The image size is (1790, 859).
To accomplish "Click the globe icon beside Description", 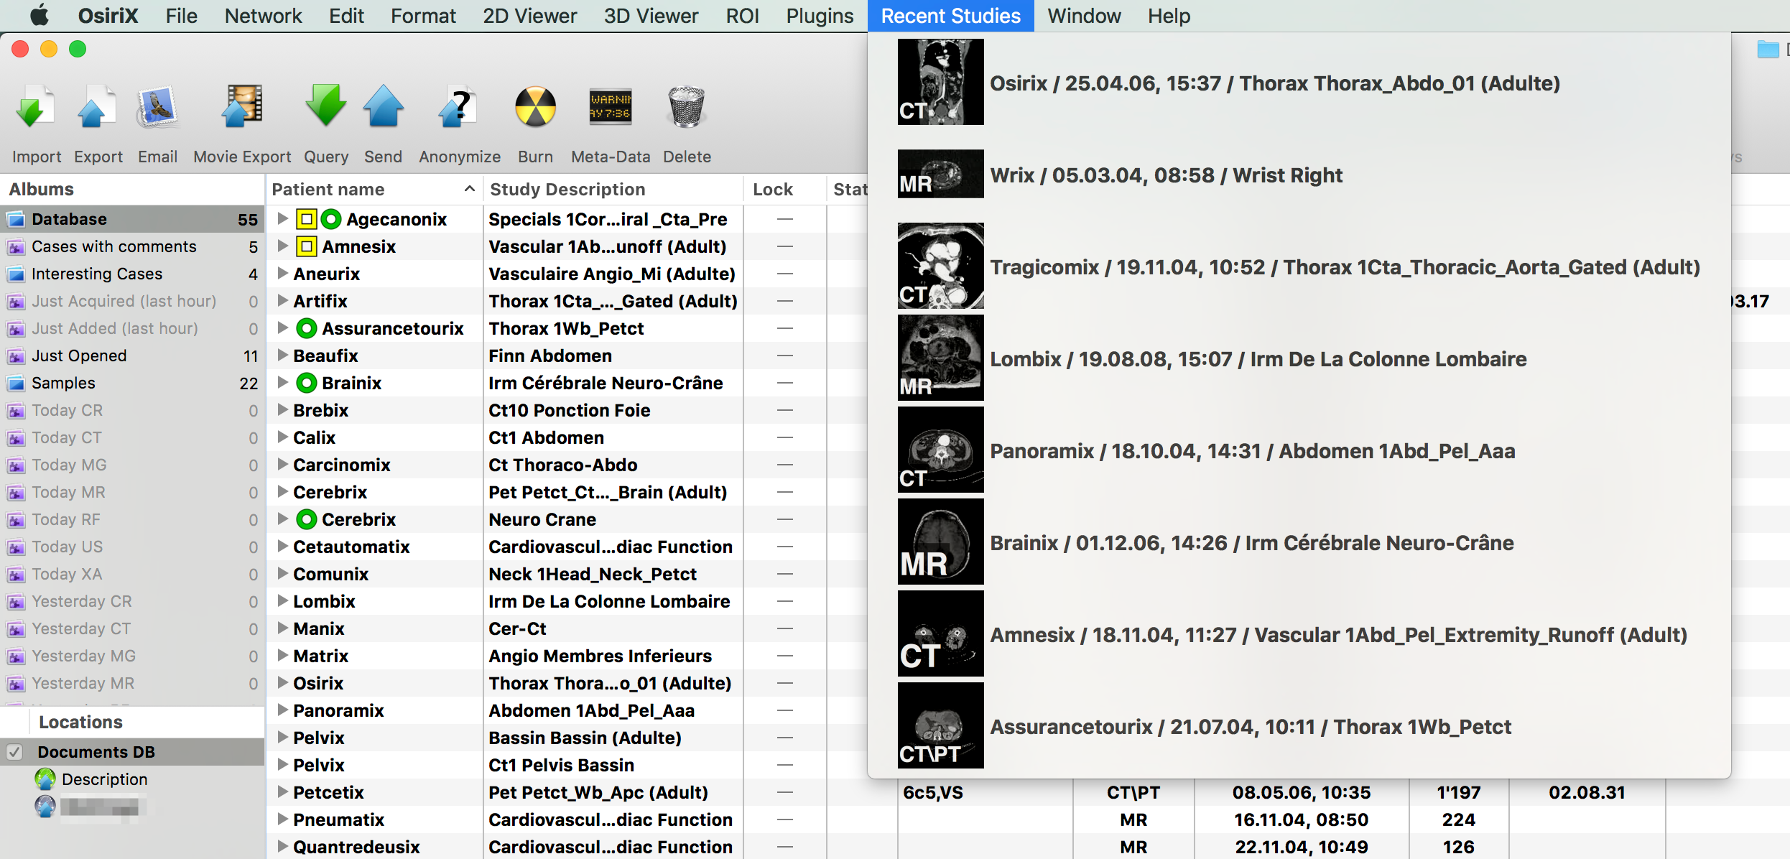I will [45, 779].
